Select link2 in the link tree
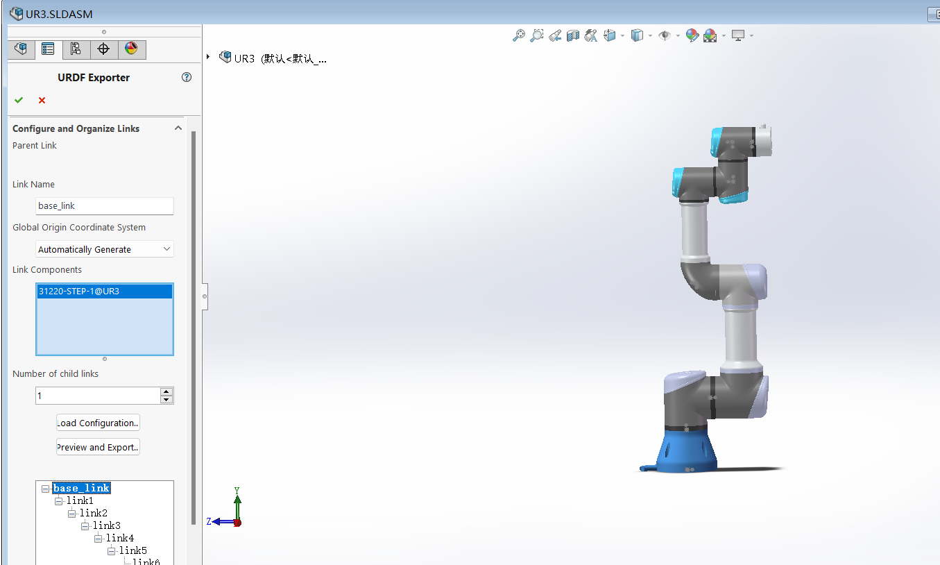This screenshot has width=940, height=565. pyautogui.click(x=93, y=514)
